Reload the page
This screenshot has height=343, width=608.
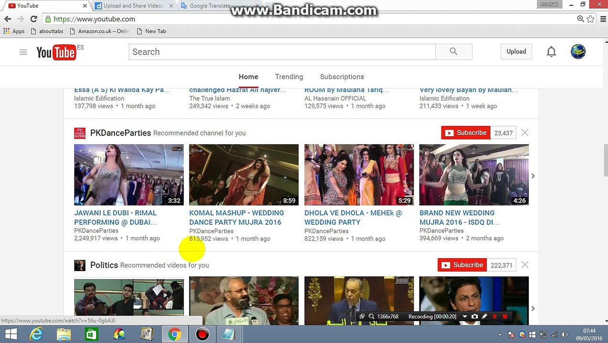pos(33,19)
